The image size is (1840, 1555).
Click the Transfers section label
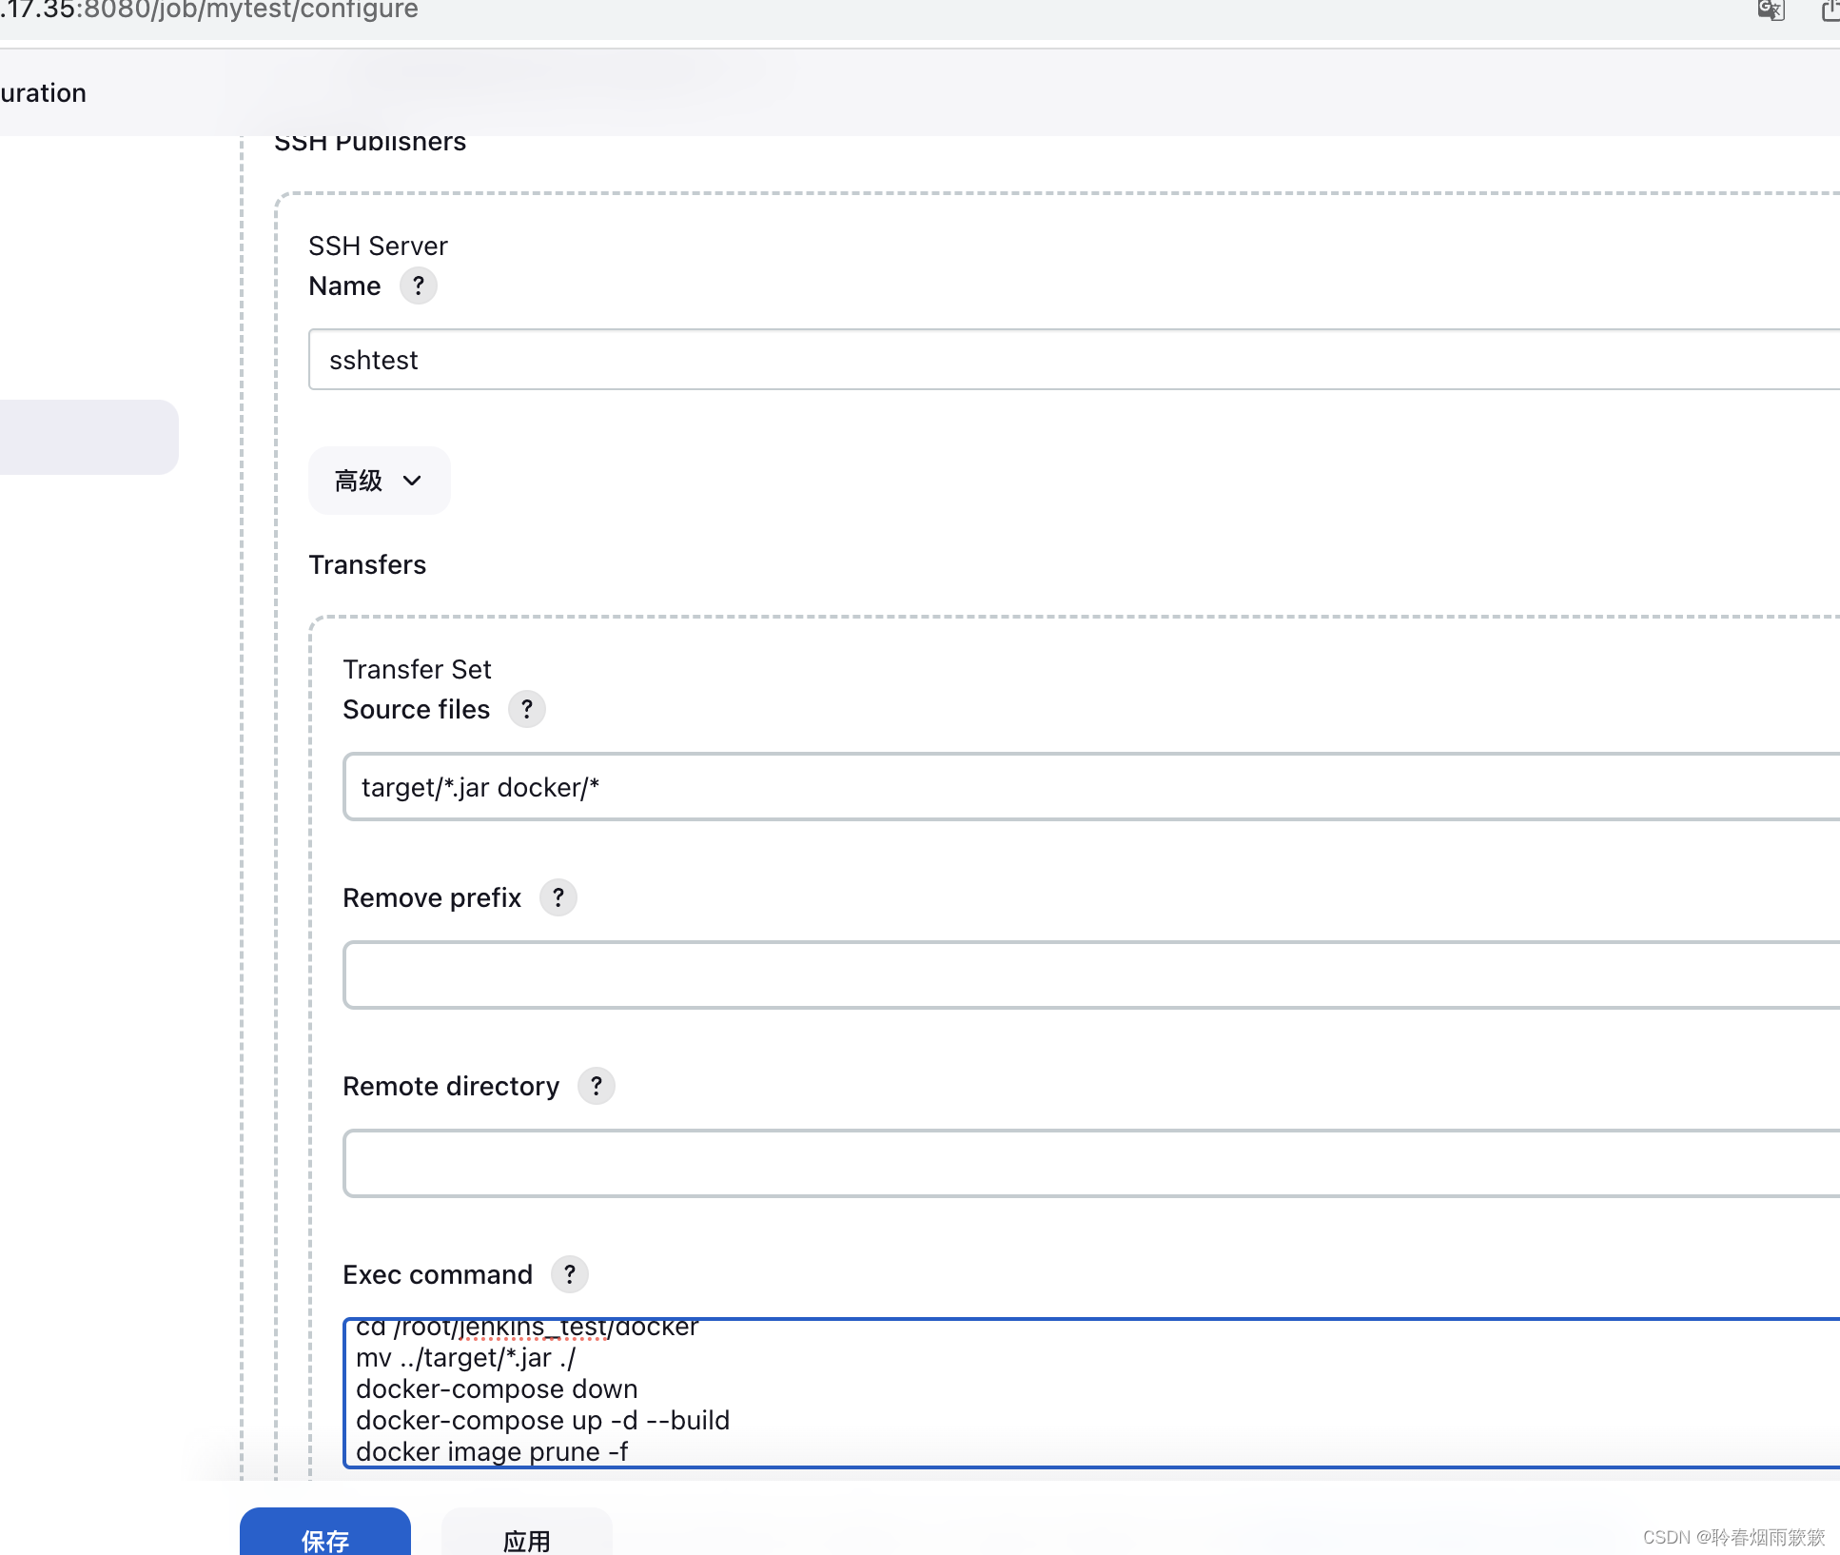click(x=367, y=565)
